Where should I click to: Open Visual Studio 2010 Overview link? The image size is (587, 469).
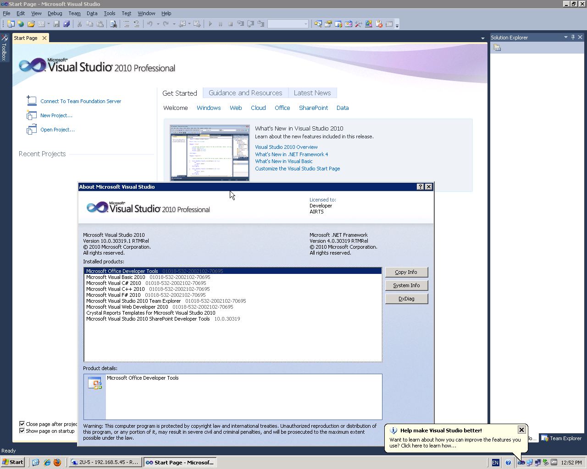pos(286,147)
